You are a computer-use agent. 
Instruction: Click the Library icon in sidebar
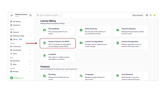tap(11, 39)
